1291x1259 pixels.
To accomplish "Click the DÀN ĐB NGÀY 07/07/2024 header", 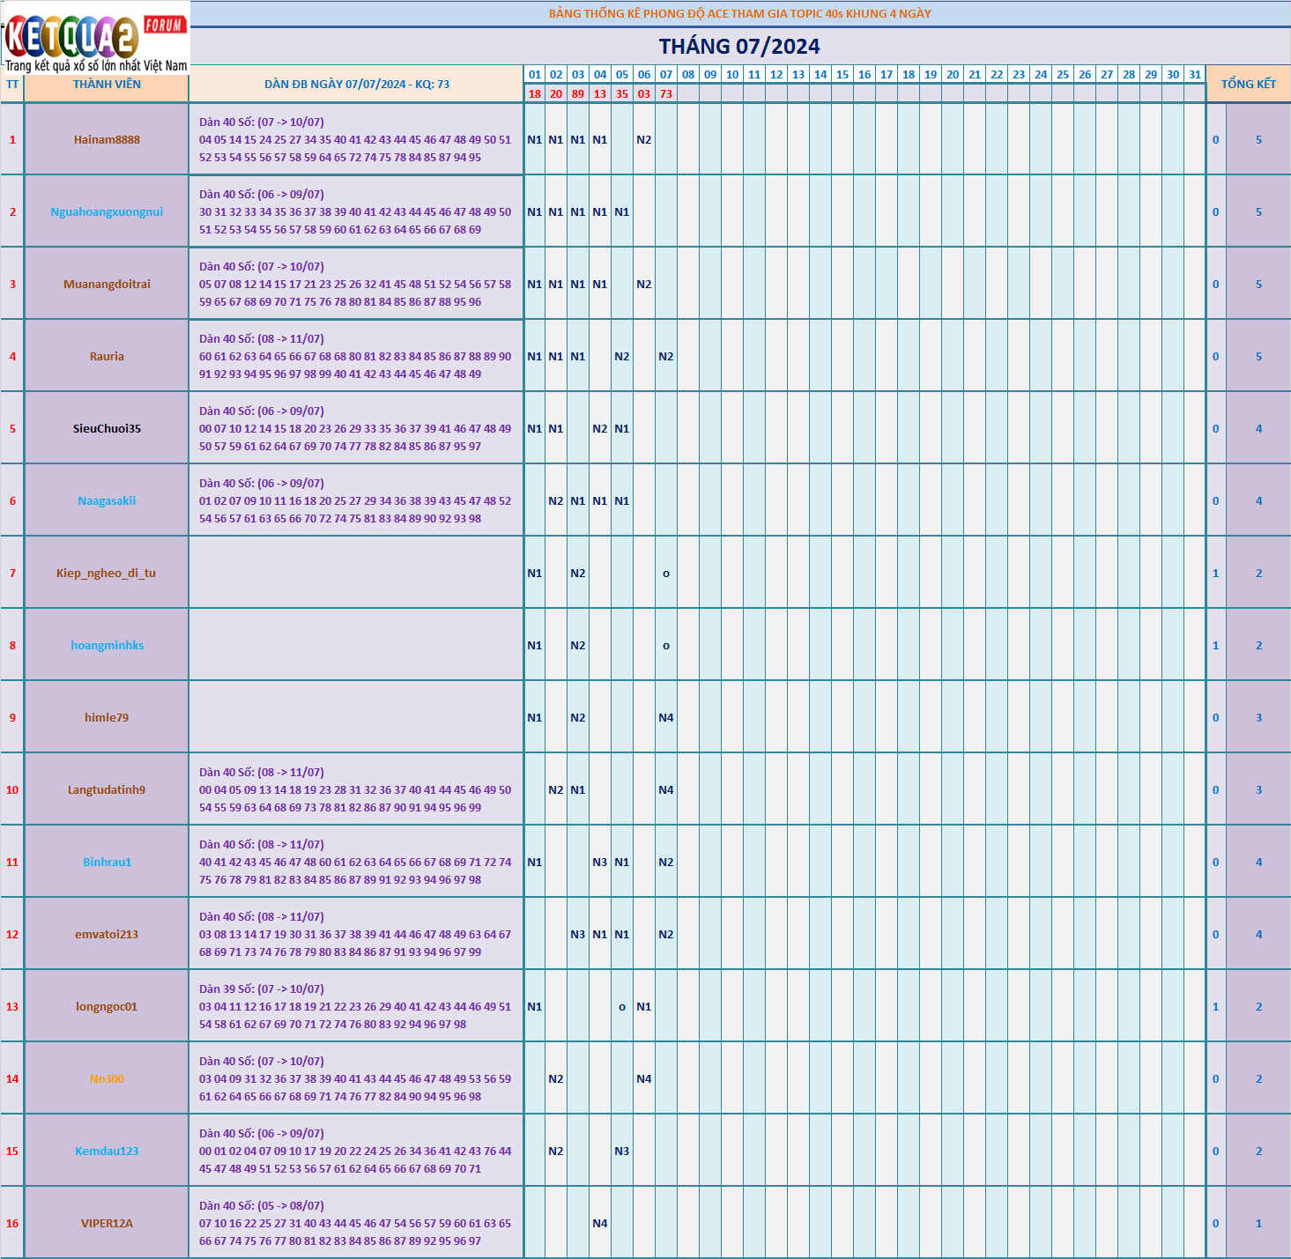I will pyautogui.click(x=357, y=85).
